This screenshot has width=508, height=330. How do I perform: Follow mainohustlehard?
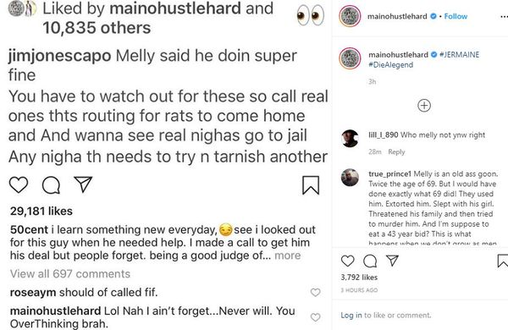(x=456, y=16)
